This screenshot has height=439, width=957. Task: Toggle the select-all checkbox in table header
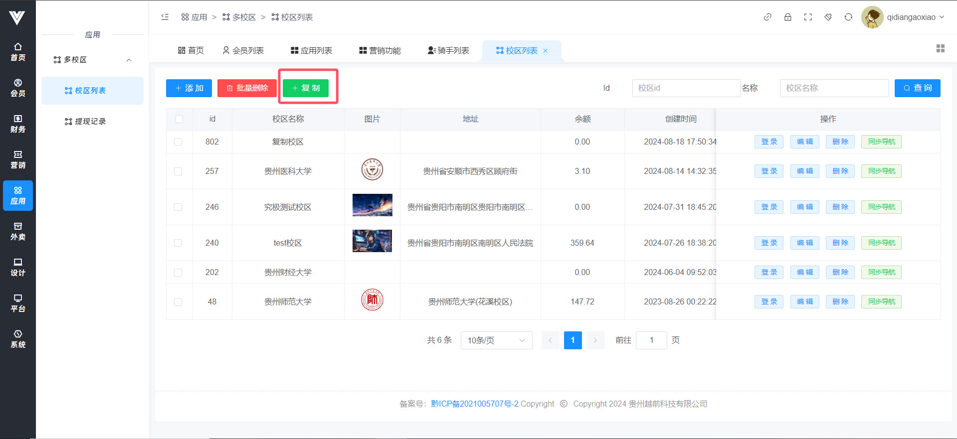179,119
